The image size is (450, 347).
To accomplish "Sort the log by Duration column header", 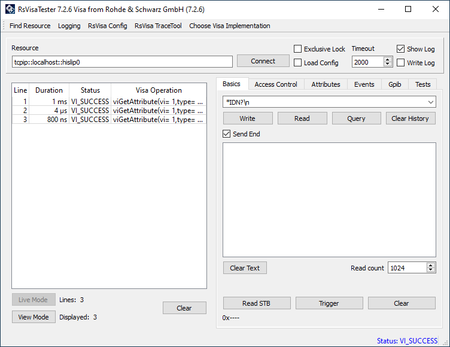I will (49, 90).
